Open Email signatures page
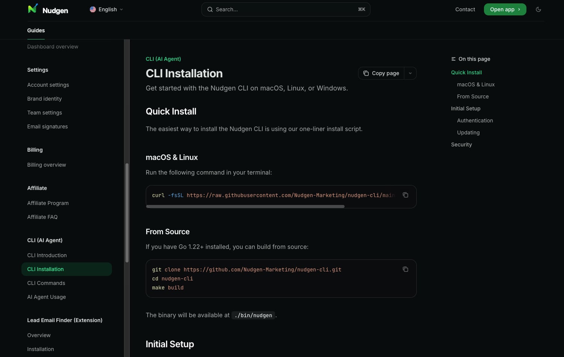 click(x=48, y=127)
